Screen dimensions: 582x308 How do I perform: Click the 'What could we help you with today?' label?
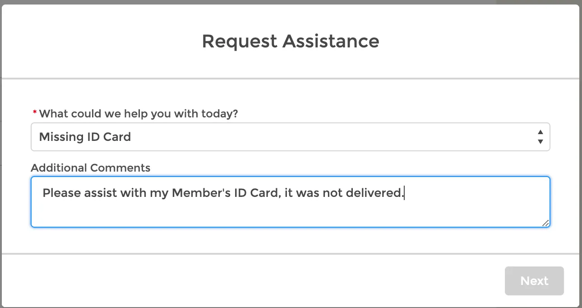click(139, 113)
